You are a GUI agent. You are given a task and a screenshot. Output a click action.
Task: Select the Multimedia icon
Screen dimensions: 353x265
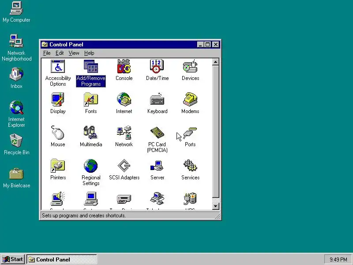click(90, 132)
